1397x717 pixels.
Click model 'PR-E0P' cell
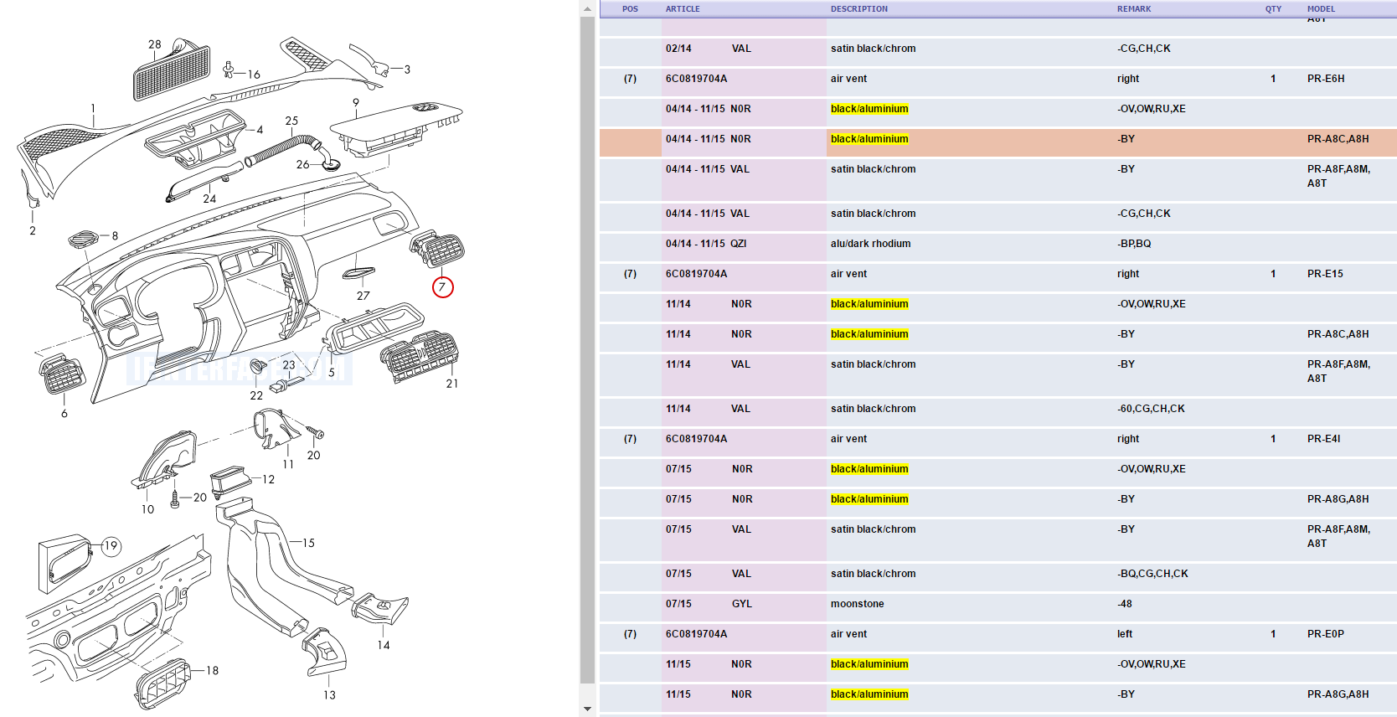pyautogui.click(x=1325, y=634)
